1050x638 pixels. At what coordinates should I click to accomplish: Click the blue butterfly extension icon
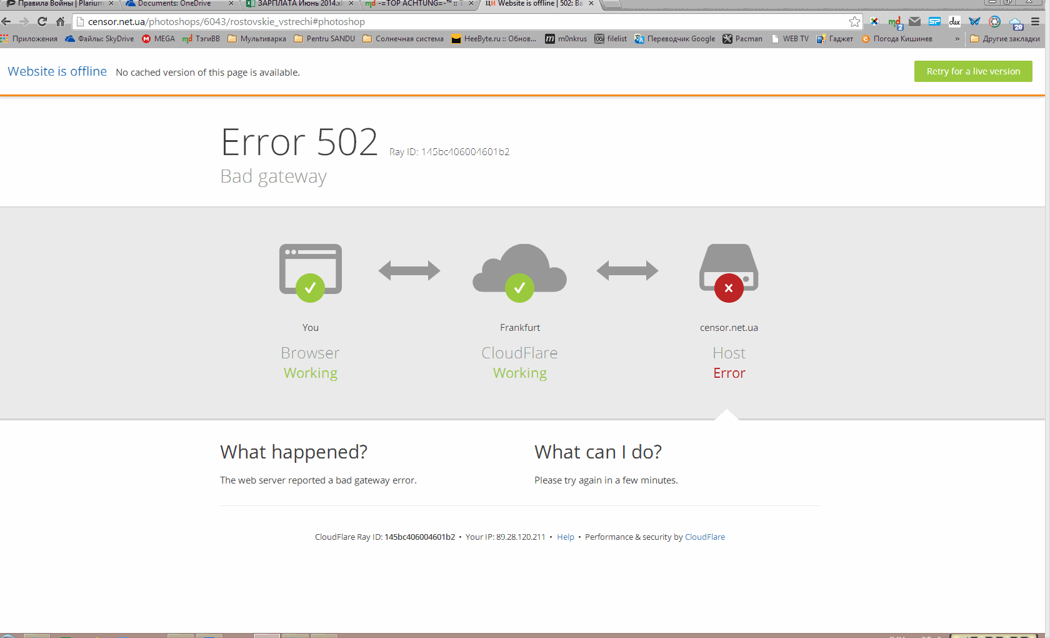click(x=974, y=21)
